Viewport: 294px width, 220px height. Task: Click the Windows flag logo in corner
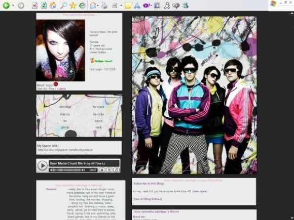pyautogui.click(x=273, y=4)
